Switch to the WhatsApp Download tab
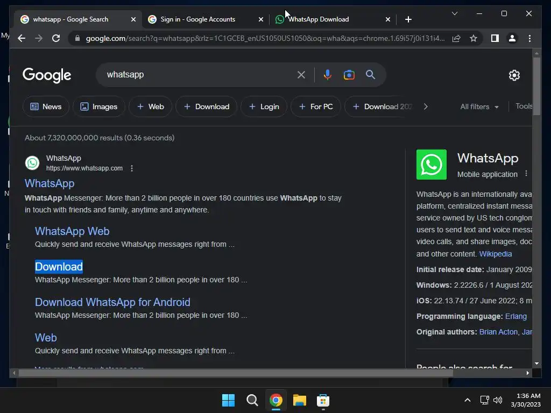Screen dimensions: 551x413 coord(319,19)
